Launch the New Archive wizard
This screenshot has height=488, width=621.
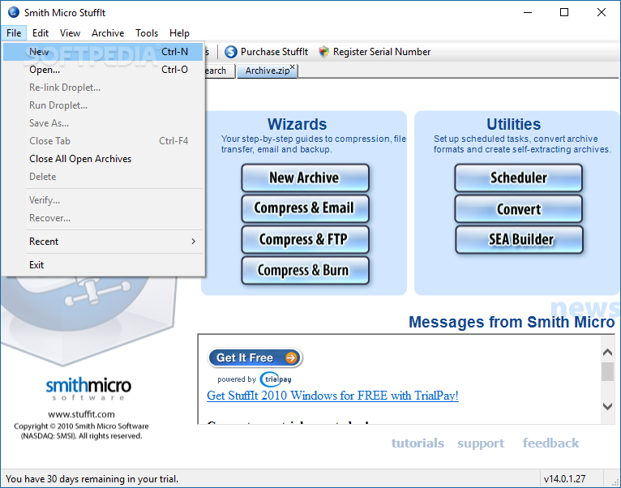(x=305, y=178)
